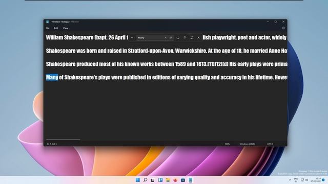Click the horizontal scrollbar thumb in Notepad
This screenshot has width=328, height=184.
point(63,140)
